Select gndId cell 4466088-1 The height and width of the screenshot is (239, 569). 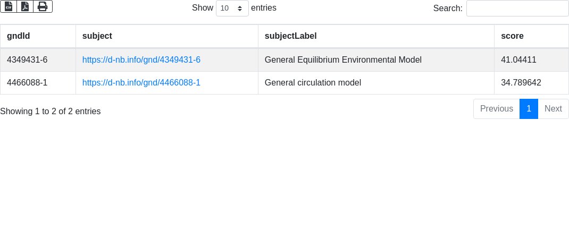38,83
